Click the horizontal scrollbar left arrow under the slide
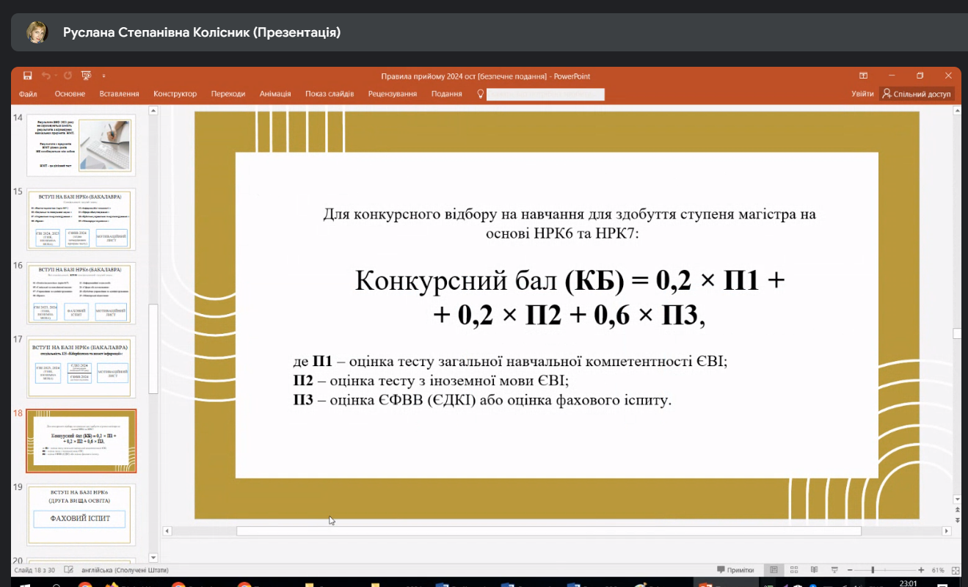The height and width of the screenshot is (587, 968). [167, 531]
